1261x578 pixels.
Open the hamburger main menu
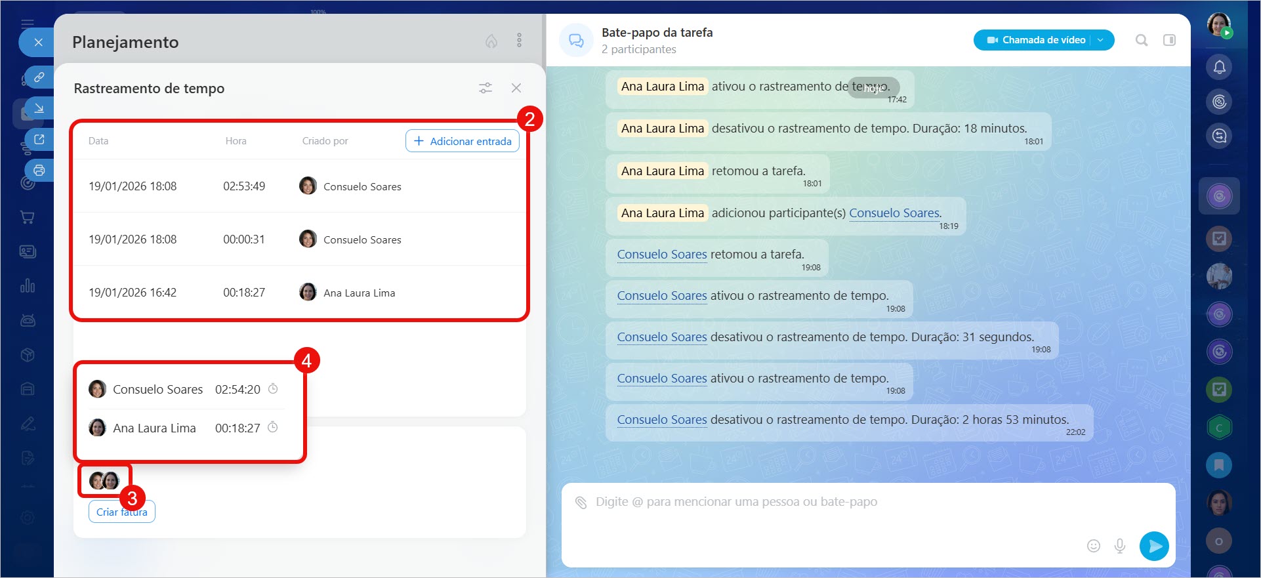pos(27,24)
